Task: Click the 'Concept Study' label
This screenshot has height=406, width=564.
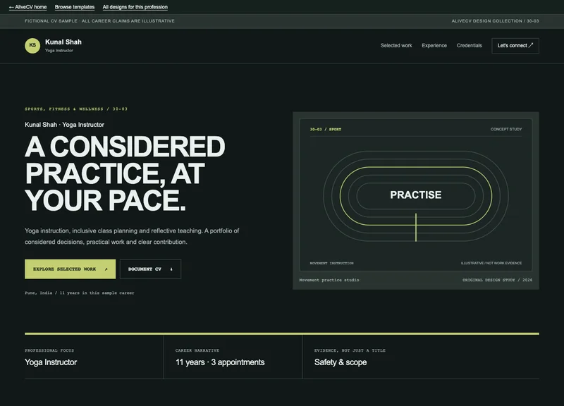Action: (506, 129)
